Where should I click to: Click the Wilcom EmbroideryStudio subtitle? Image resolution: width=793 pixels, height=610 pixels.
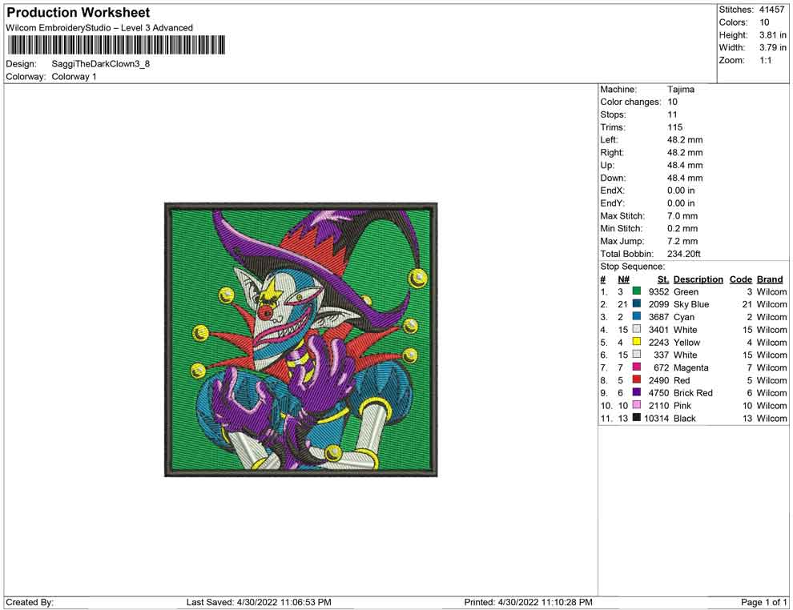[x=99, y=28]
